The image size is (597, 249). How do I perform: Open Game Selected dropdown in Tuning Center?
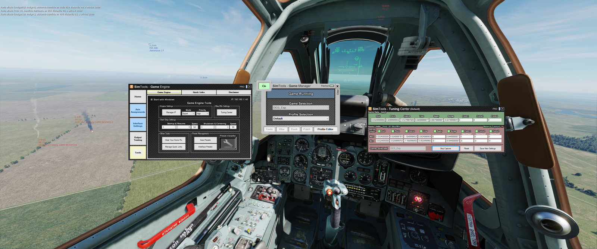(408, 149)
